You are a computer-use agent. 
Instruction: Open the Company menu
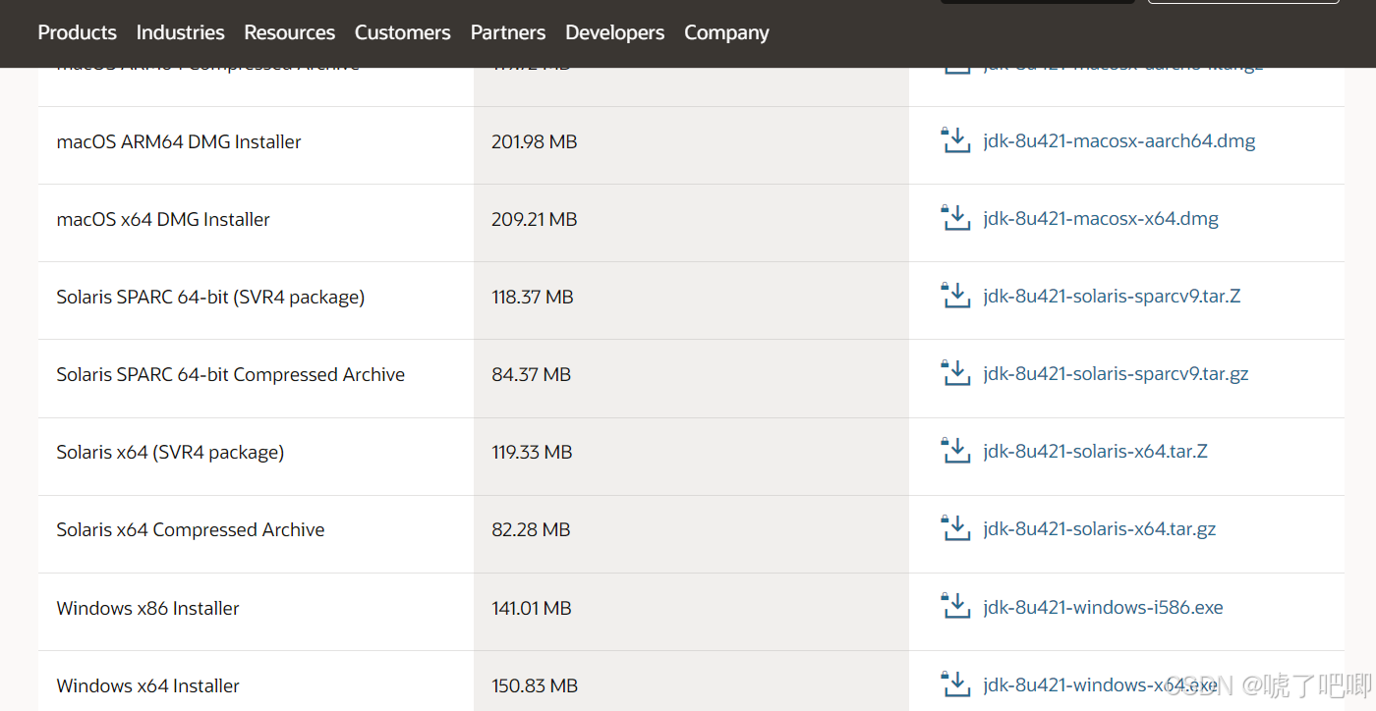coord(726,32)
